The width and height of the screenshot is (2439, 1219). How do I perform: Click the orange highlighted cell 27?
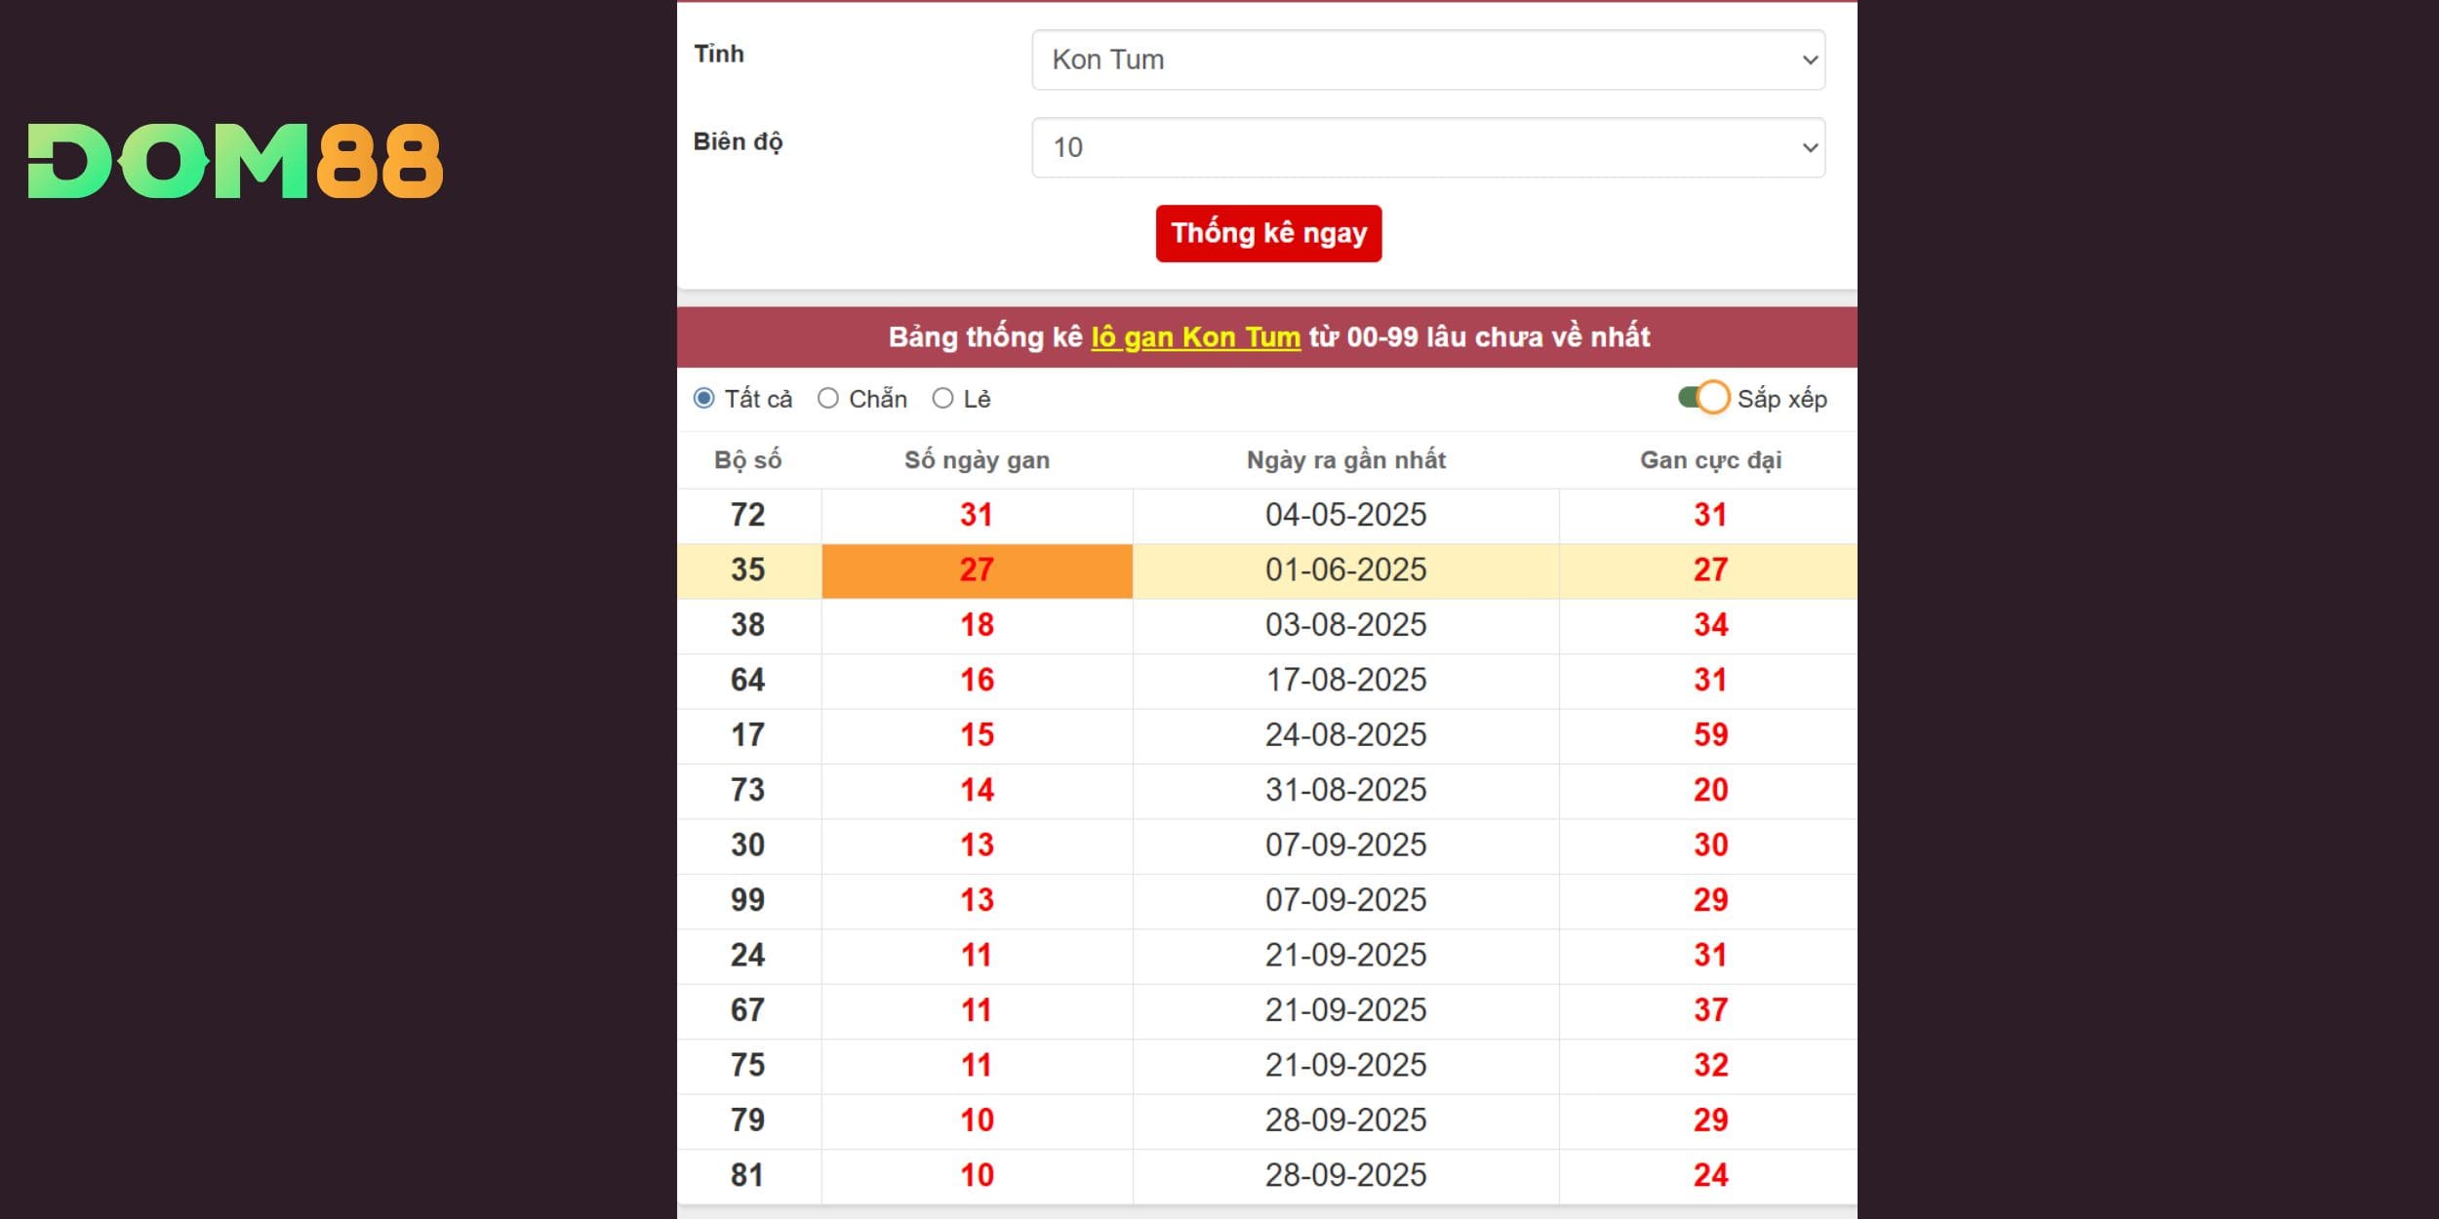click(x=977, y=570)
